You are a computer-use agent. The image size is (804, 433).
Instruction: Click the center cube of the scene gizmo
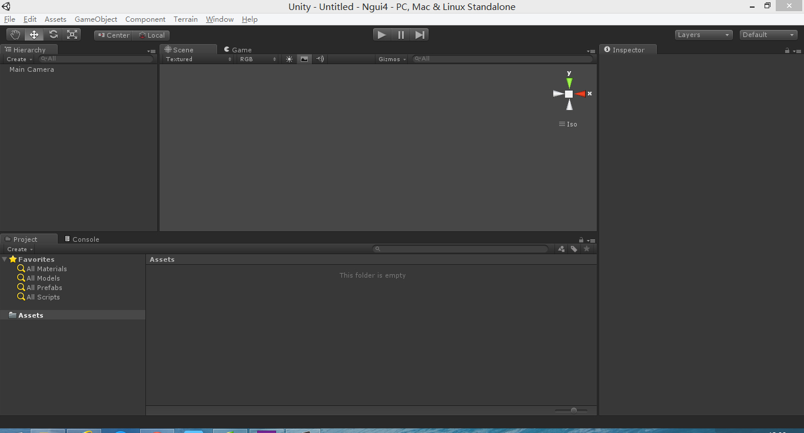click(x=569, y=94)
